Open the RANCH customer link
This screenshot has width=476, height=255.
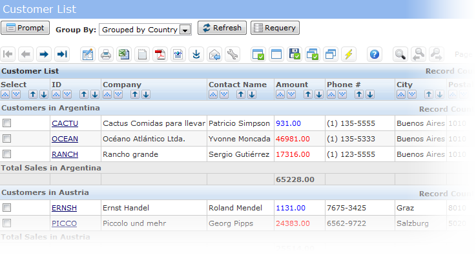coord(65,154)
